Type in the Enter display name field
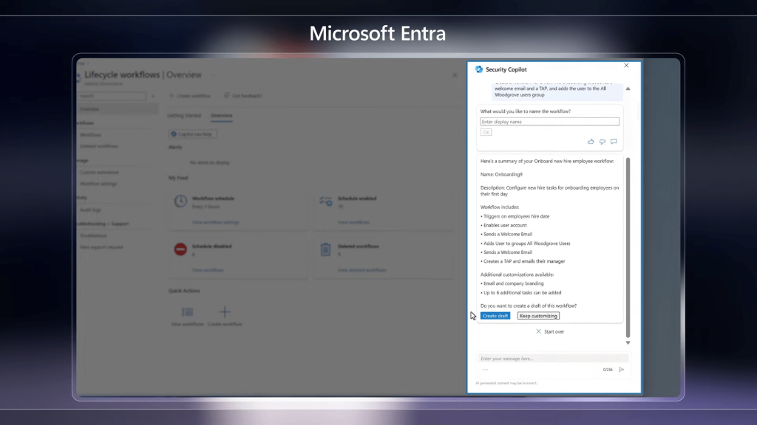This screenshot has height=425, width=757. tap(549, 122)
